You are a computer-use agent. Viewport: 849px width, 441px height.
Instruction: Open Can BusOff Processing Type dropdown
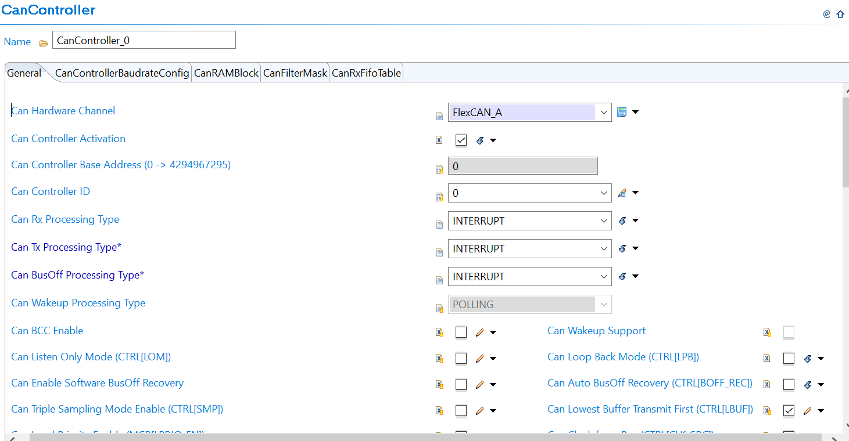(604, 277)
